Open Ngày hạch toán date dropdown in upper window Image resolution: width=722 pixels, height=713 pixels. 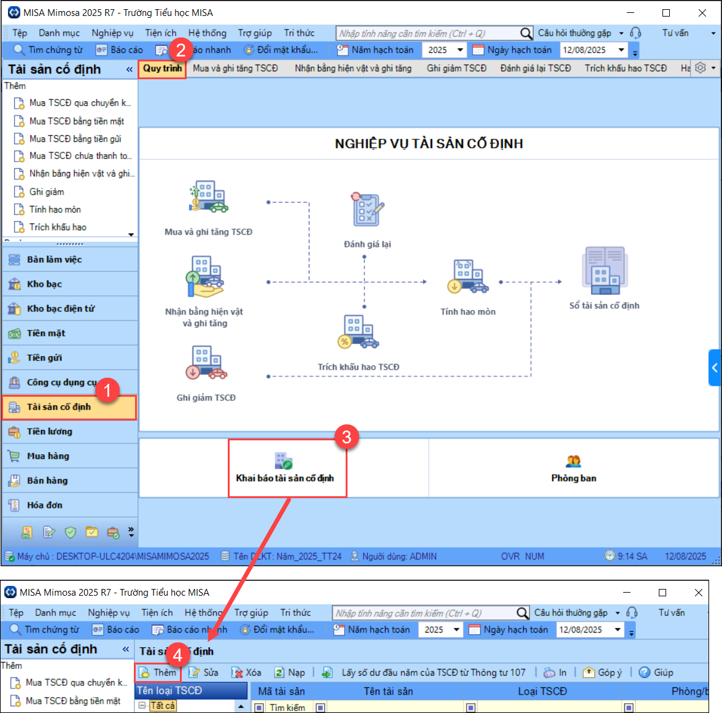[621, 50]
